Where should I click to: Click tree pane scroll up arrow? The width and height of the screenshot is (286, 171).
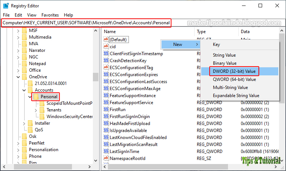(95, 31)
